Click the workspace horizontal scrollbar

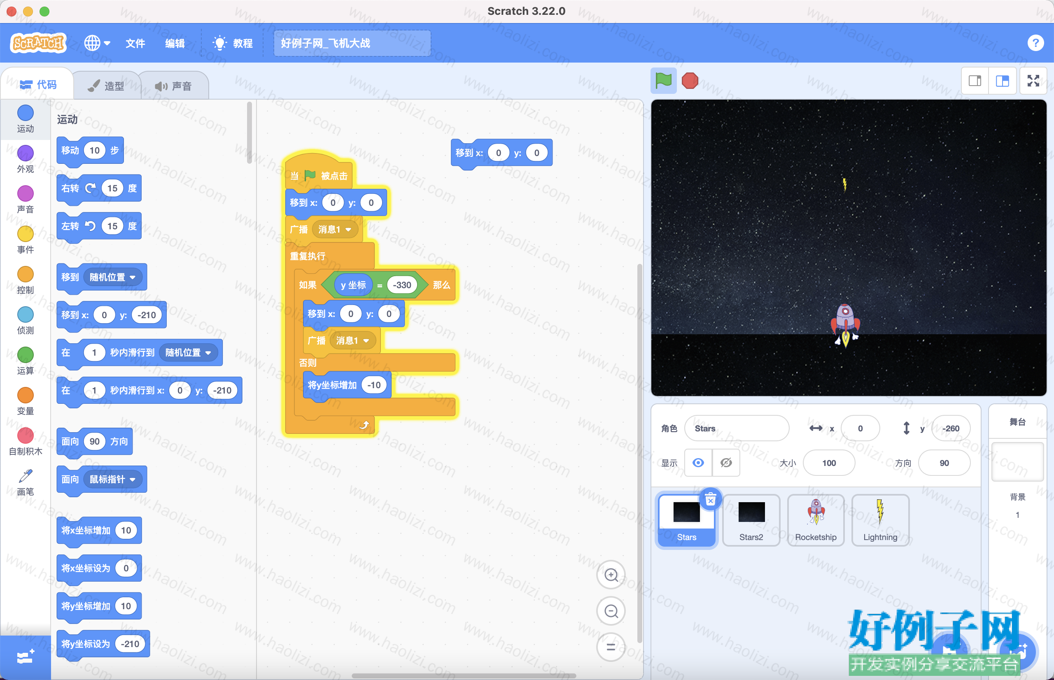pyautogui.click(x=464, y=675)
